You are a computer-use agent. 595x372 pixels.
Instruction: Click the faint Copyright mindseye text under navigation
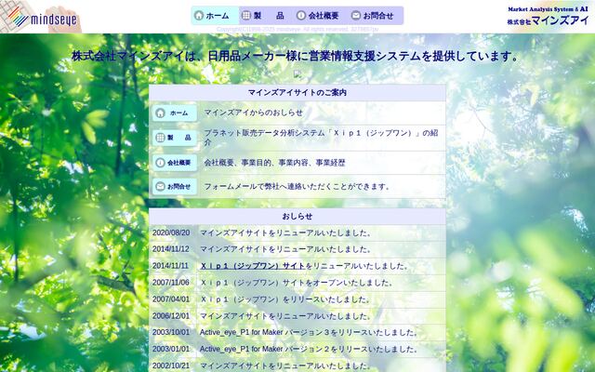(x=297, y=29)
